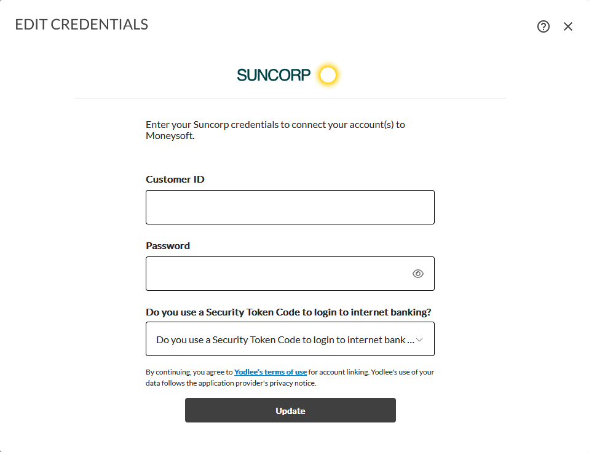The height and width of the screenshot is (452, 589).
Task: Click the word 'Moneysoft' in instructions
Action: click(168, 136)
